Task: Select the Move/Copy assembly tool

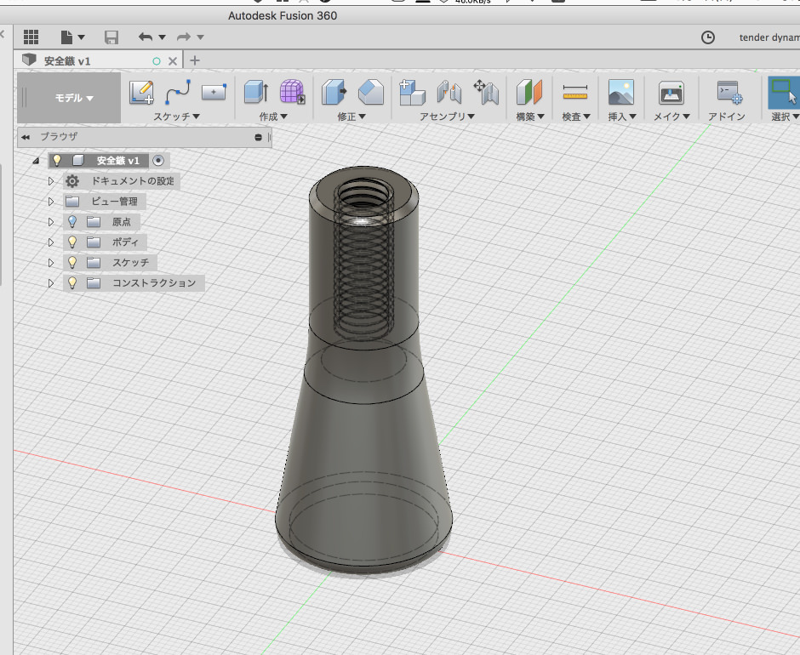Action: click(486, 93)
